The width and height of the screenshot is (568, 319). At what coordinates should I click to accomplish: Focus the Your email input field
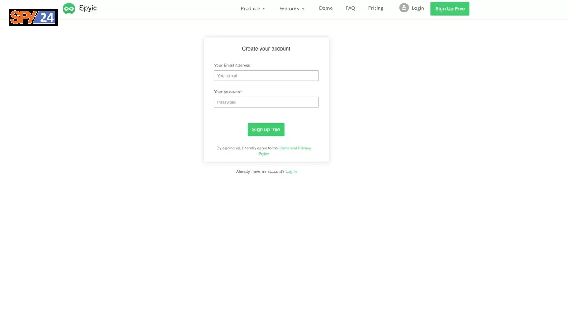tap(266, 76)
